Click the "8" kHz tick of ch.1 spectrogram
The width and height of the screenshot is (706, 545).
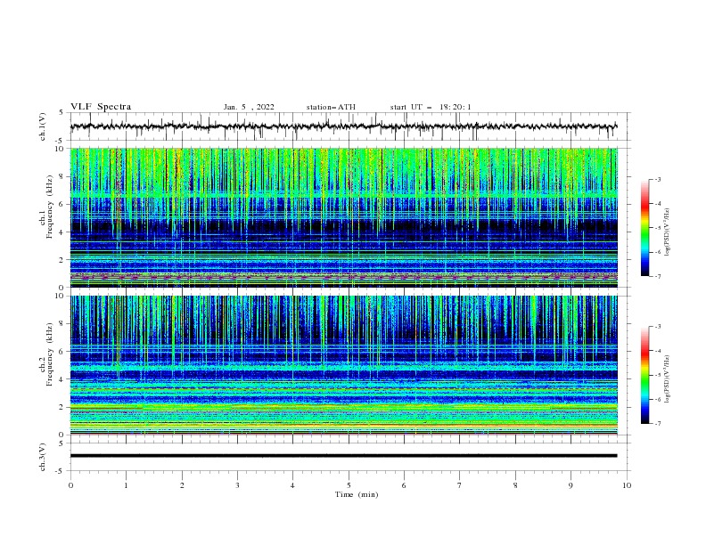(62, 176)
